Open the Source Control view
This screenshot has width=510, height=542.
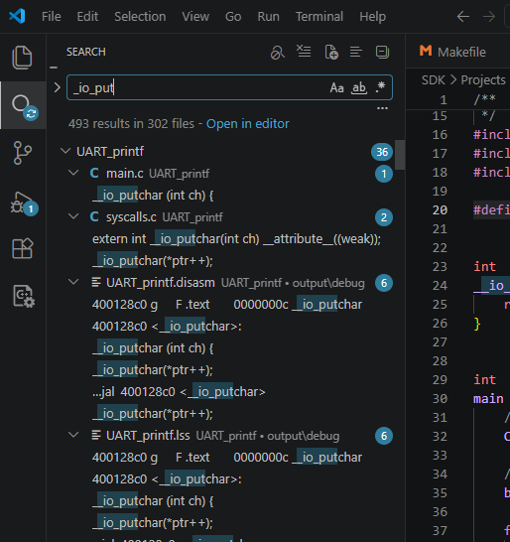click(22, 153)
